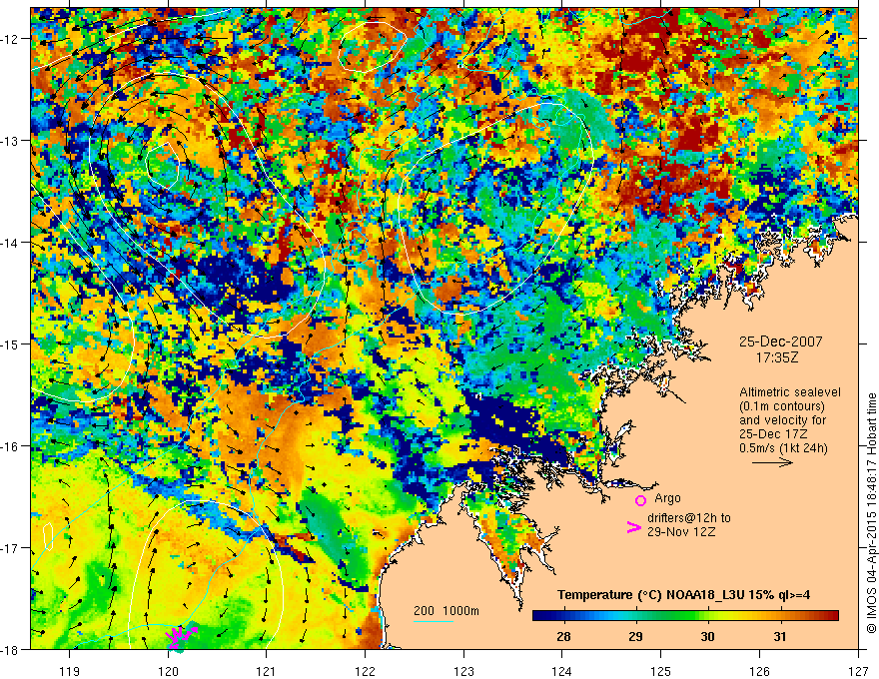Click the 'drifters@12h to' legend text

689,518
